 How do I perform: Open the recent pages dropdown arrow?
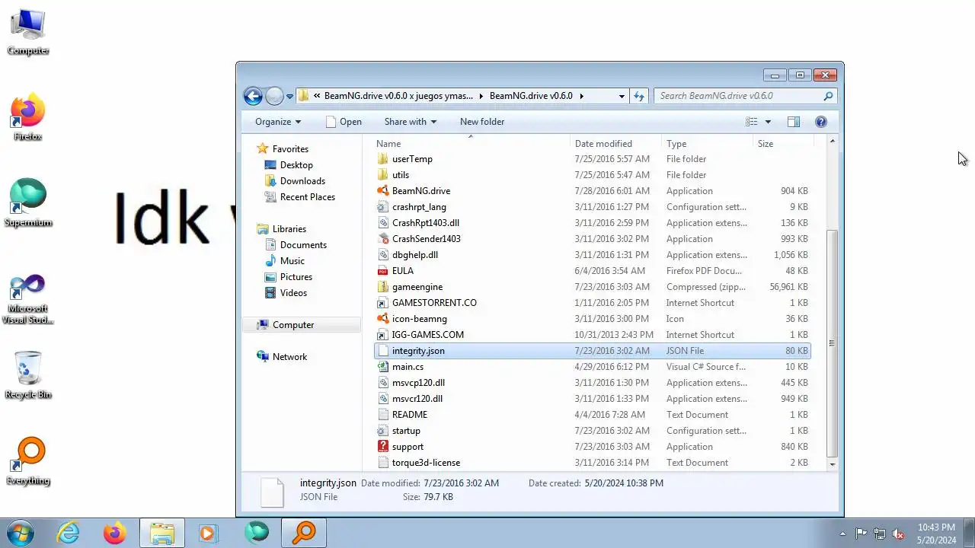point(289,97)
